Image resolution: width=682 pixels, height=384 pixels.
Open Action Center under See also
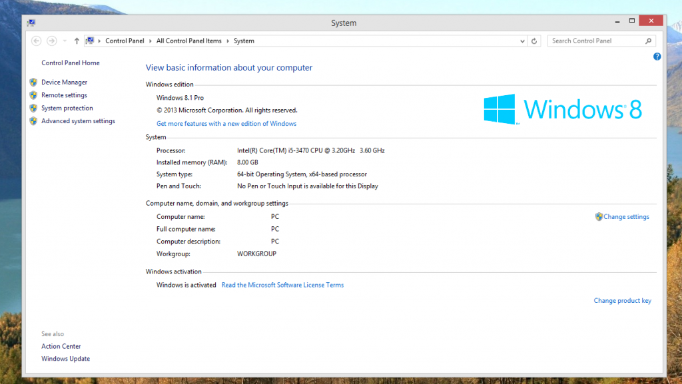point(61,346)
